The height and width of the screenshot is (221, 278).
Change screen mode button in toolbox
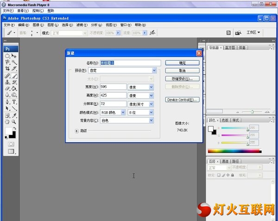11,151
